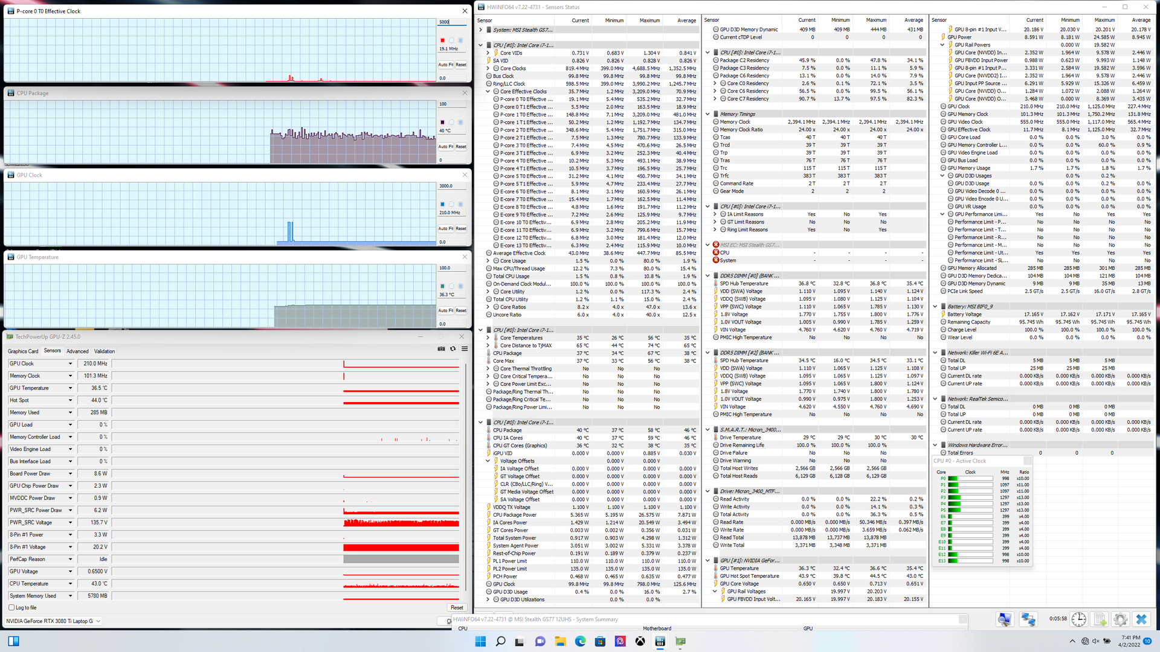
Task: Click the HWiNFO network monitors icon
Action: coord(1028,619)
